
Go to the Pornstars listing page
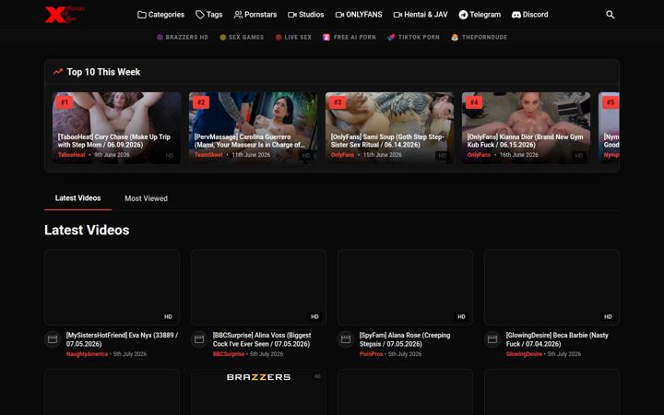point(255,15)
